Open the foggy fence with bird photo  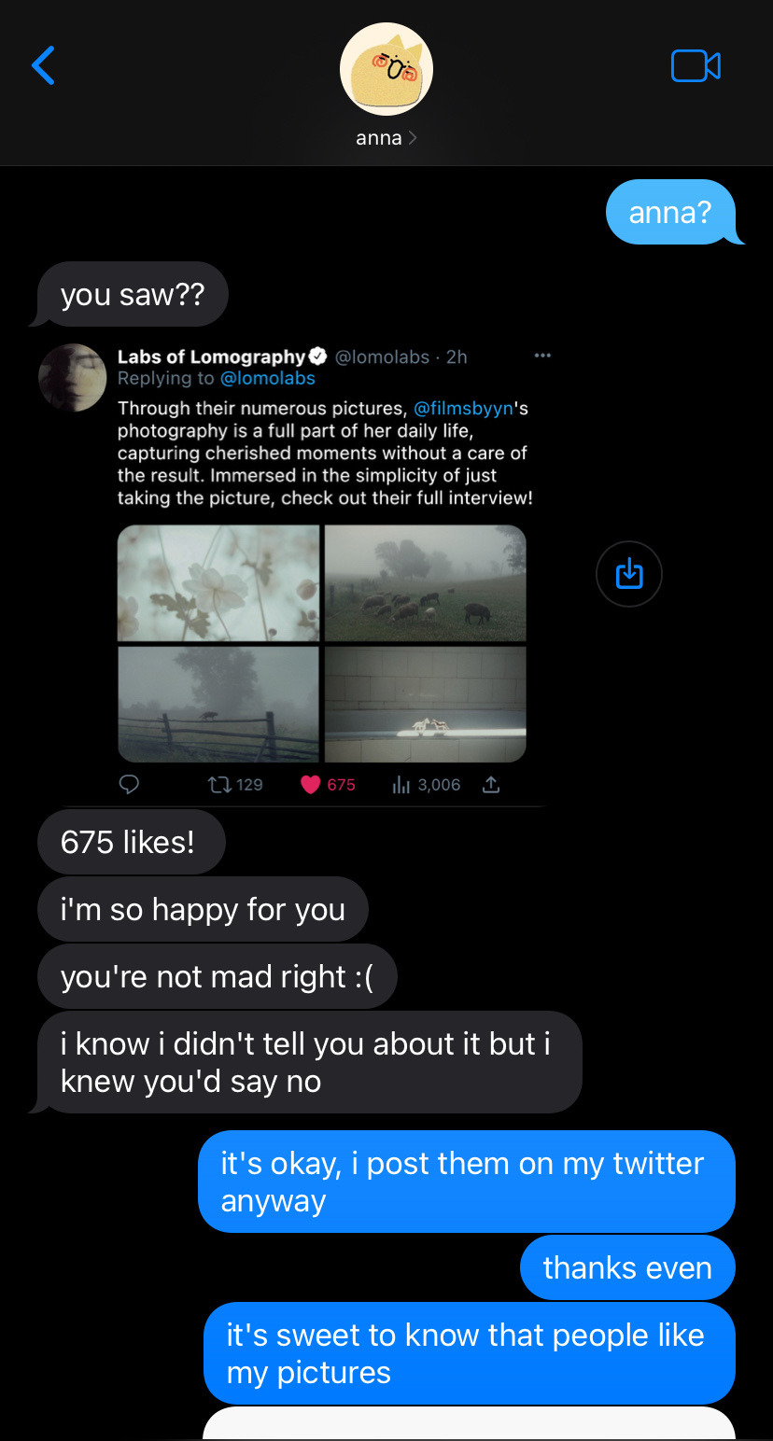218,704
